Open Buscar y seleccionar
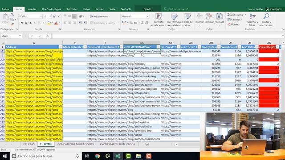The image size is (285, 160). pyautogui.click(x=266, y=20)
